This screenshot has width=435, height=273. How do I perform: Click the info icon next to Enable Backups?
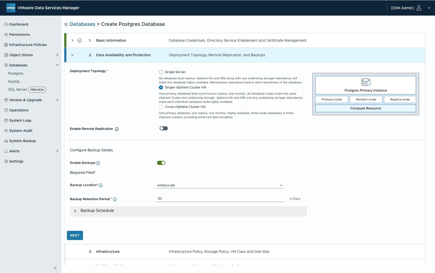point(98,163)
